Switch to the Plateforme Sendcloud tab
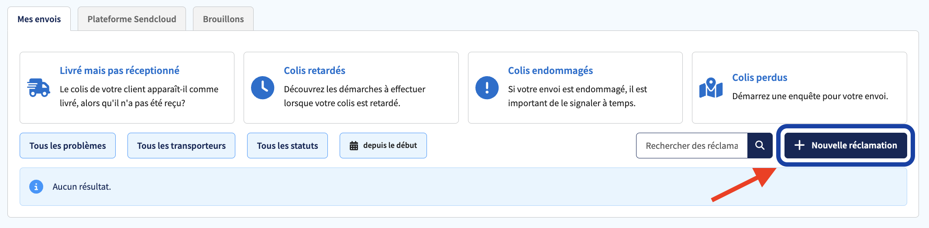929x228 pixels. 132,19
